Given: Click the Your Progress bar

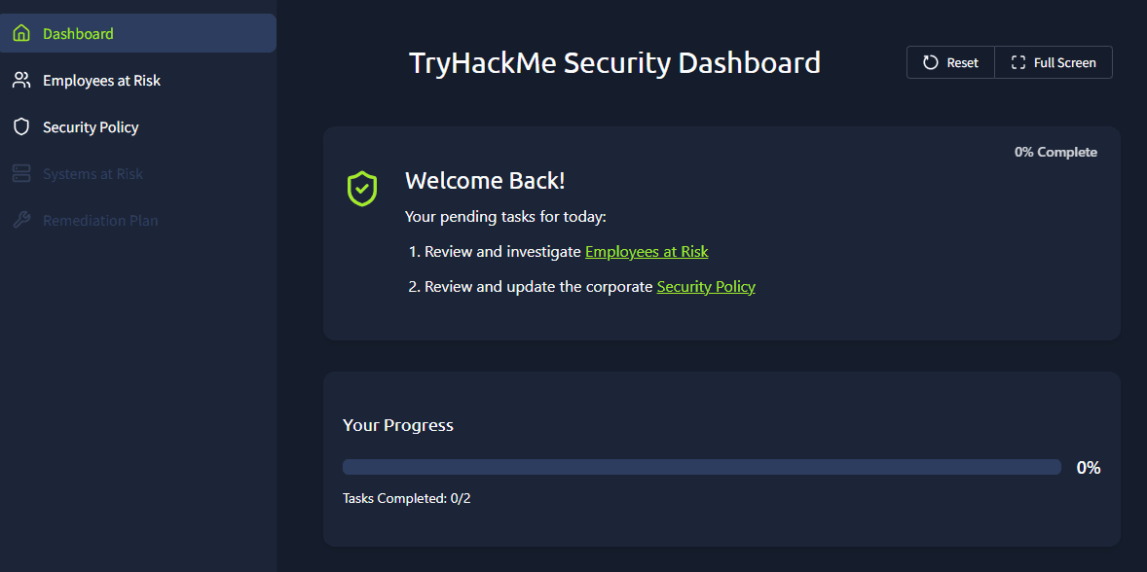Looking at the screenshot, I should (701, 467).
